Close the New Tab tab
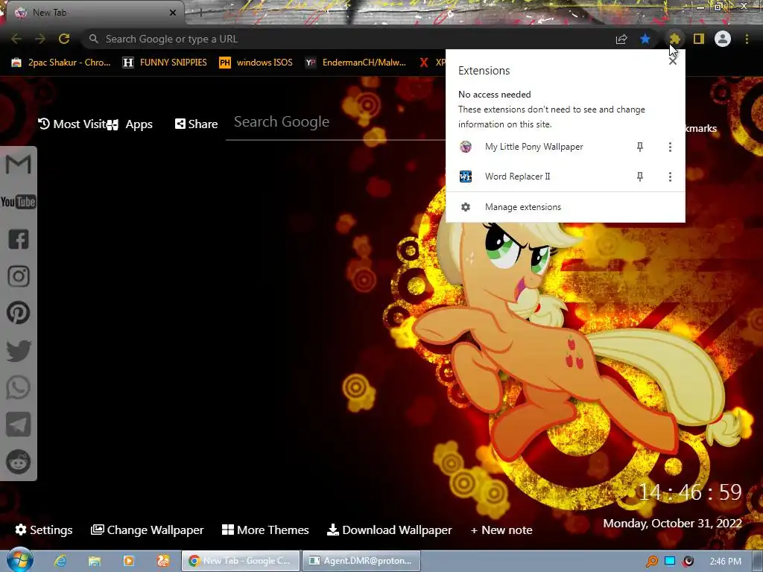 [173, 13]
